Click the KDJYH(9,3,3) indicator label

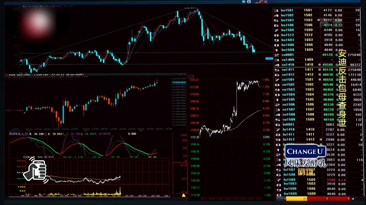[x=18, y=134]
